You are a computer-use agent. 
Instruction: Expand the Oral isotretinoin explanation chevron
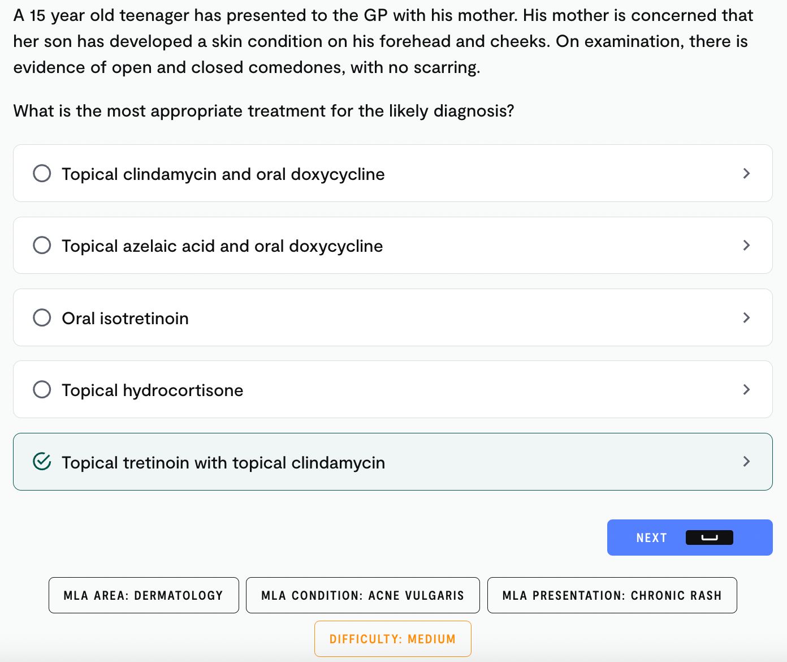pos(746,317)
